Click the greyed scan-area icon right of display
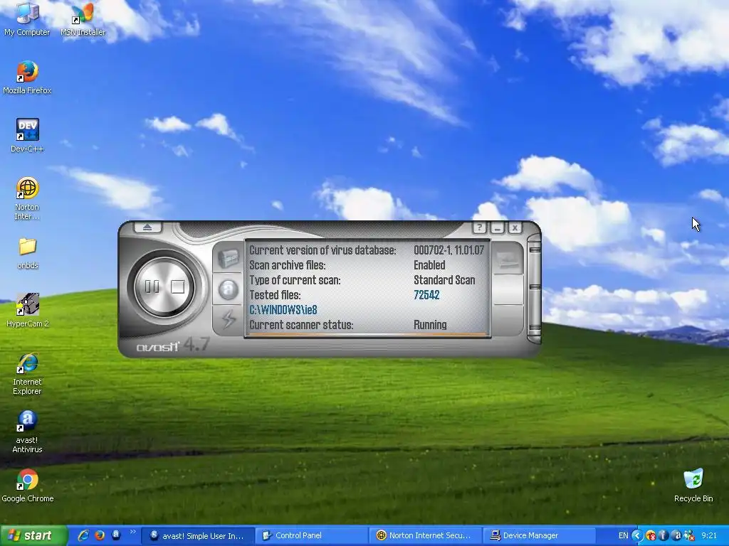Screen dimensions: 729x546 [508, 259]
